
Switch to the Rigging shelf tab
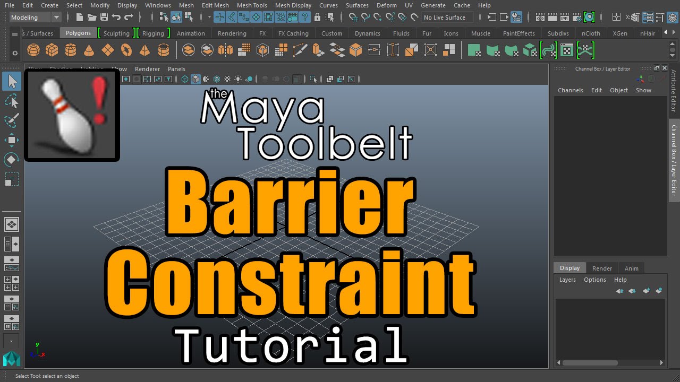tap(153, 33)
